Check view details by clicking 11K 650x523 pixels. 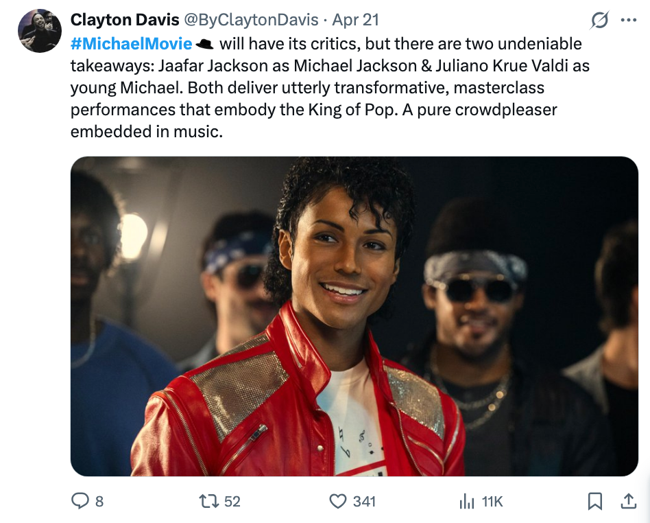pos(491,502)
